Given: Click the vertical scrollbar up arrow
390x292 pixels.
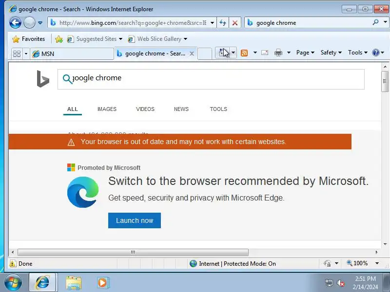Looking at the screenshot, I should pos(385,67).
